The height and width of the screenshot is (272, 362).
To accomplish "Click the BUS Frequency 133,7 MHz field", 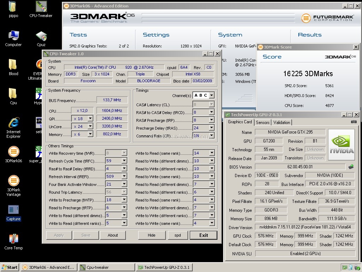I will 112,100.
